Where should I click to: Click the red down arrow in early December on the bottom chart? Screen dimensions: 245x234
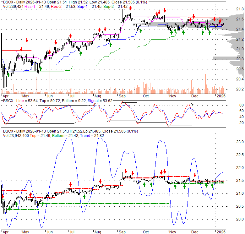coord(195,175)
